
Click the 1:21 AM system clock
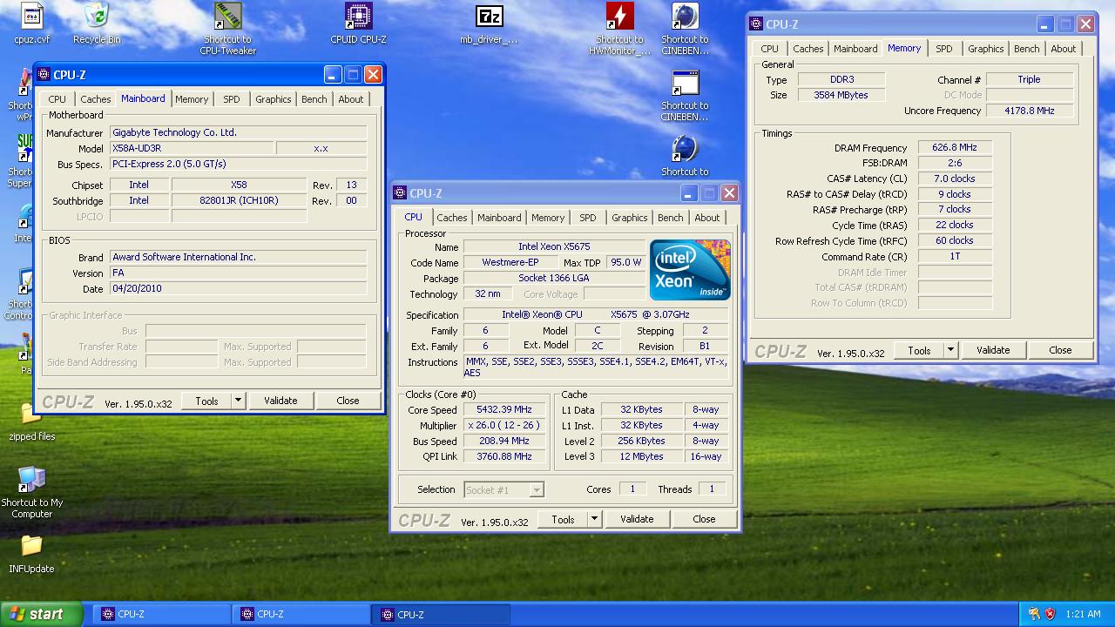[x=1083, y=614]
